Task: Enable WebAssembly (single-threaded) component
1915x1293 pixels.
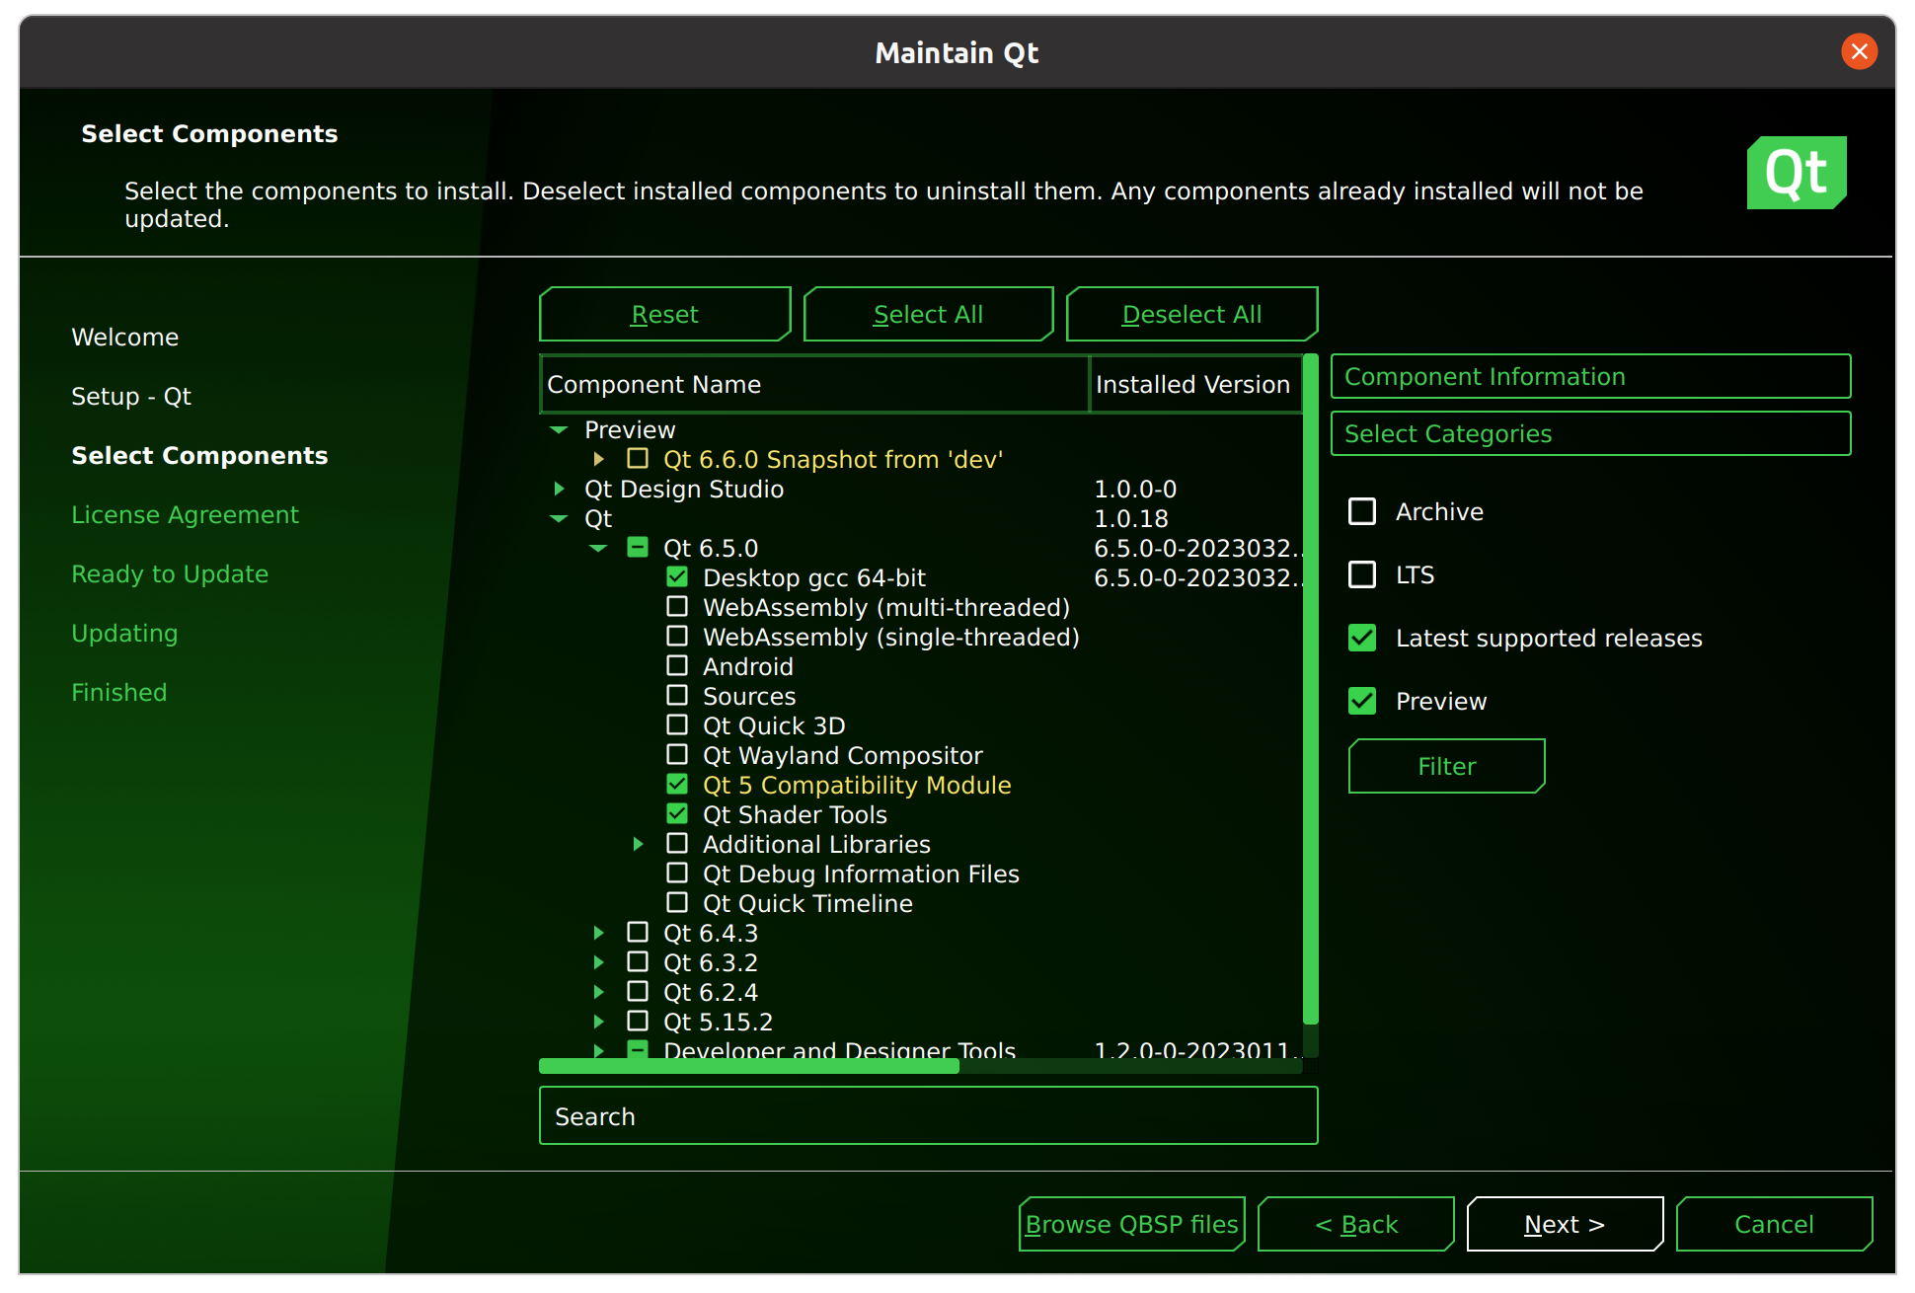Action: click(x=677, y=637)
